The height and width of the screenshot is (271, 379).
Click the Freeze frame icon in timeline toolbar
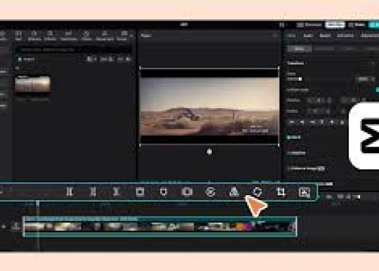tap(187, 192)
